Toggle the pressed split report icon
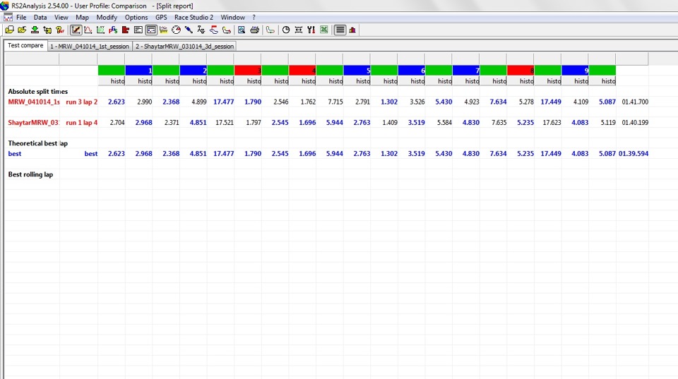The width and height of the screenshot is (678, 379). (x=151, y=30)
